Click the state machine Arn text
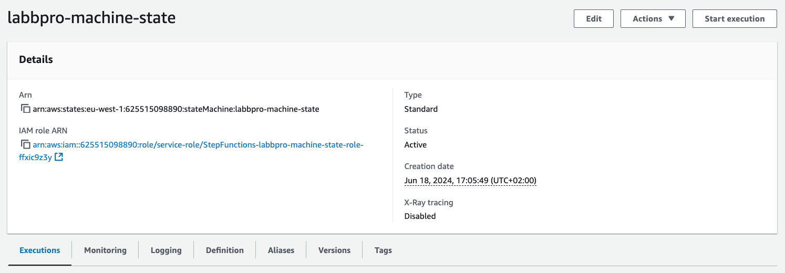Screen dimensions: 785x273 pyautogui.click(x=176, y=109)
